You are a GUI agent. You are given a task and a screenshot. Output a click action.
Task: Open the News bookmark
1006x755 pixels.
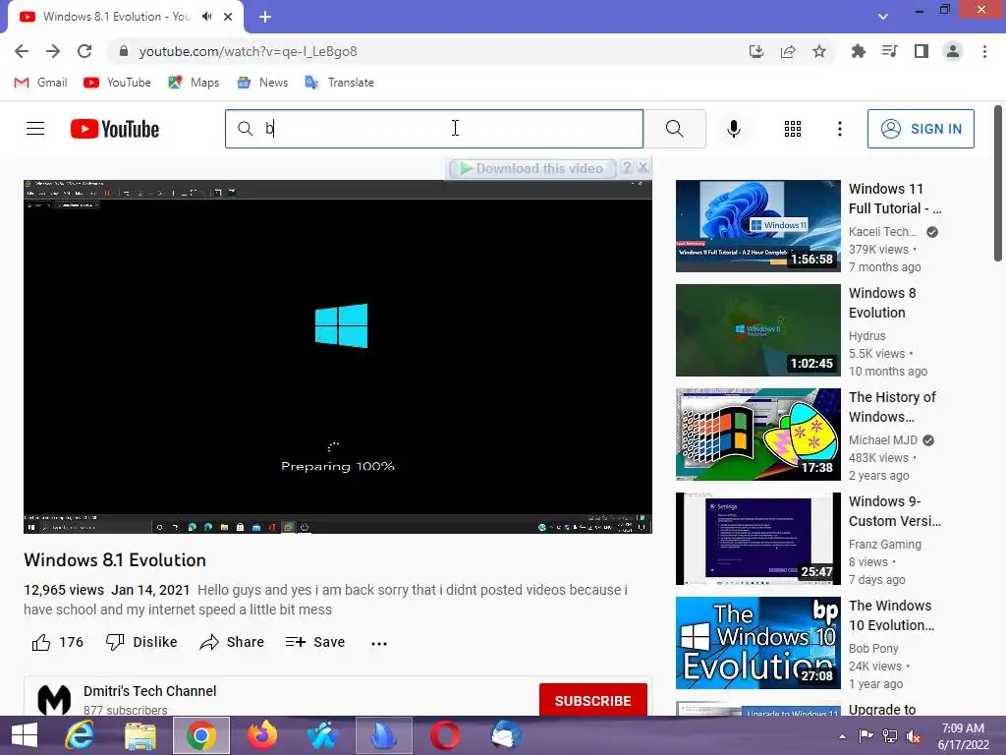(x=262, y=83)
